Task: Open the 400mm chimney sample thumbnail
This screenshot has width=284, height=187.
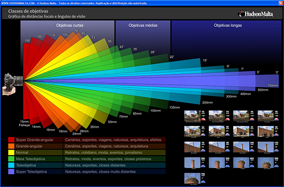Action: 241,162
